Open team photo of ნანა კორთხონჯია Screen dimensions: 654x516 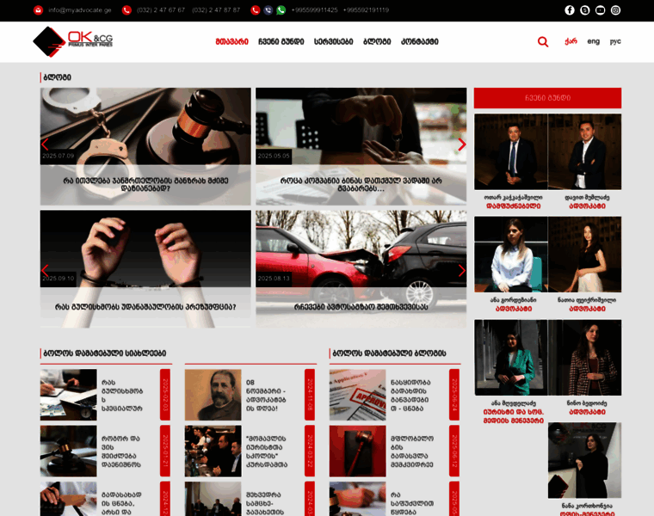(x=585, y=460)
